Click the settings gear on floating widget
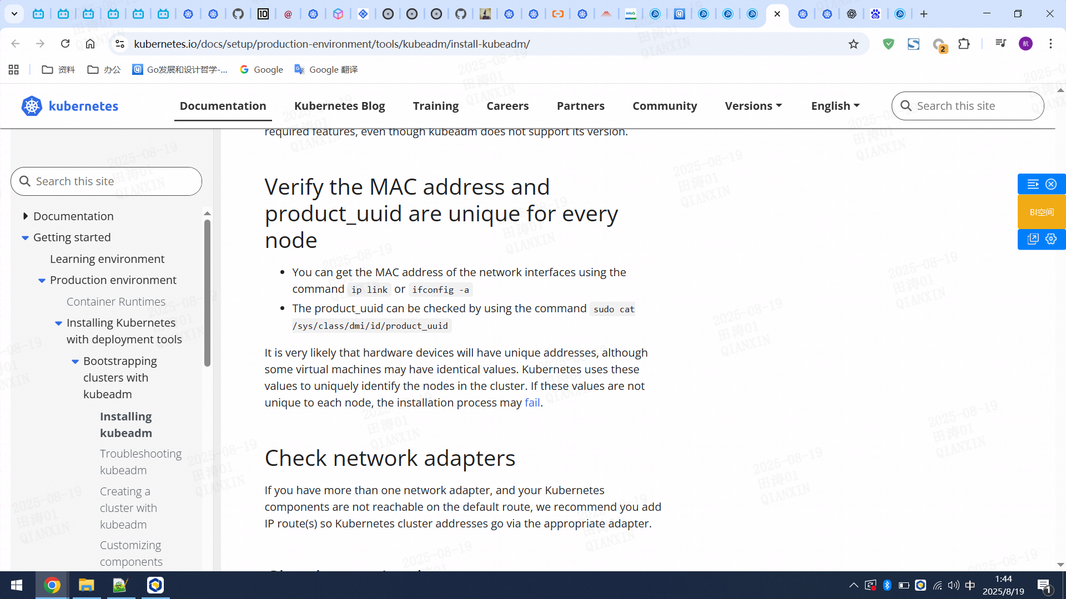Screen dimensions: 1066x599 coord(1051,239)
